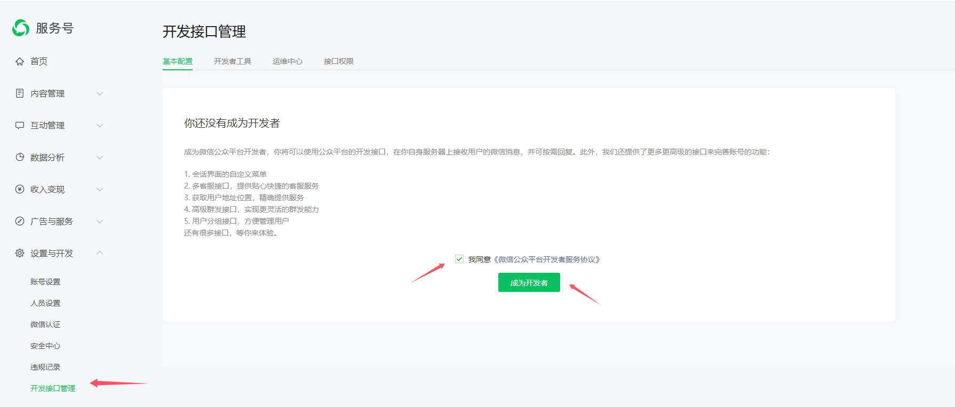Click the home icon beside 首页
Image resolution: width=955 pixels, height=407 pixels.
[20, 61]
